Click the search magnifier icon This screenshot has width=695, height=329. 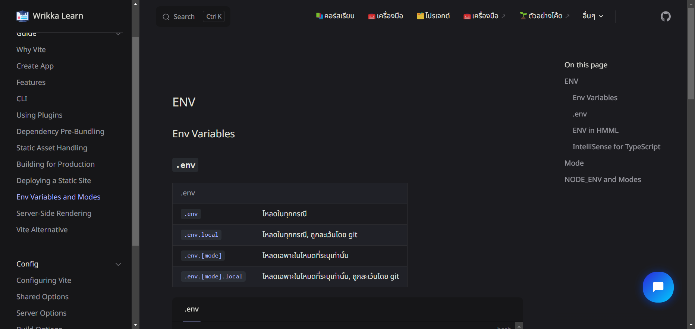(x=166, y=17)
